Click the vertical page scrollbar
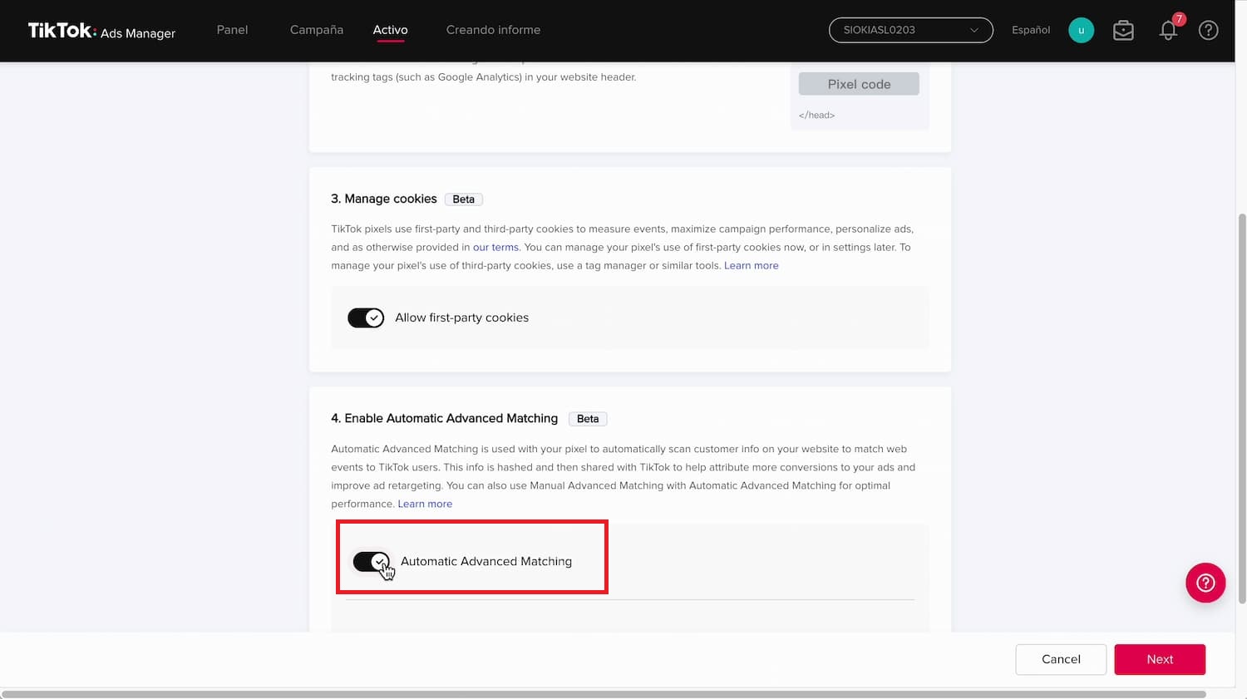 [1242, 407]
